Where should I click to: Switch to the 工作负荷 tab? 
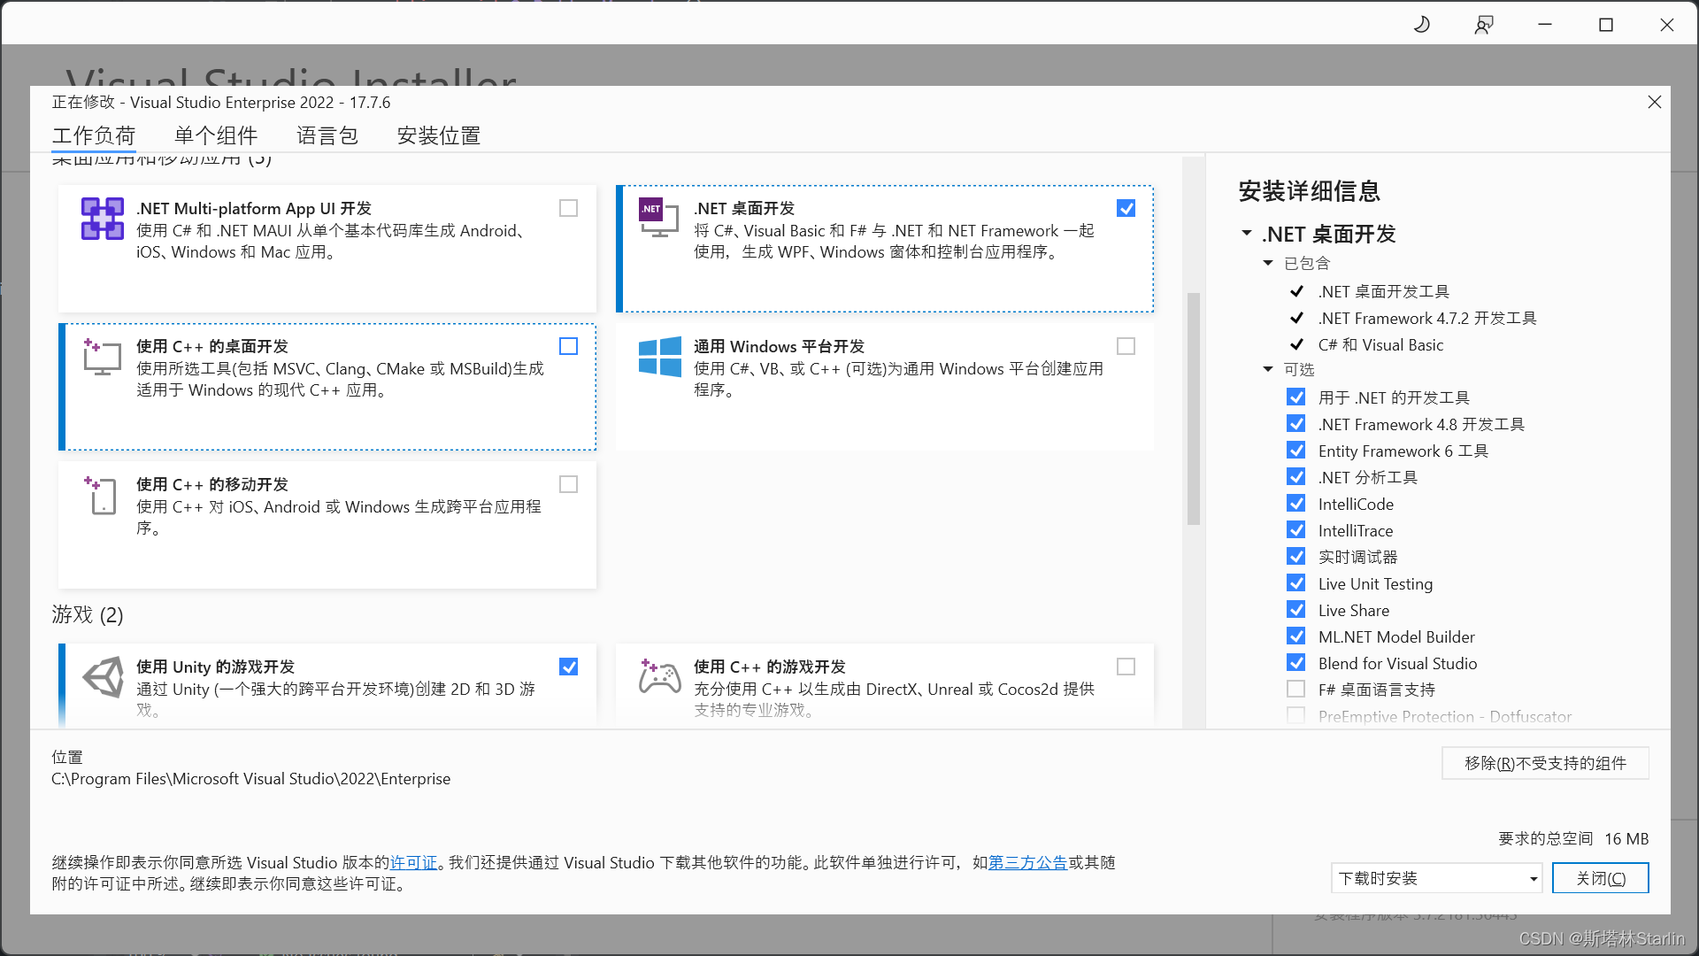94,135
